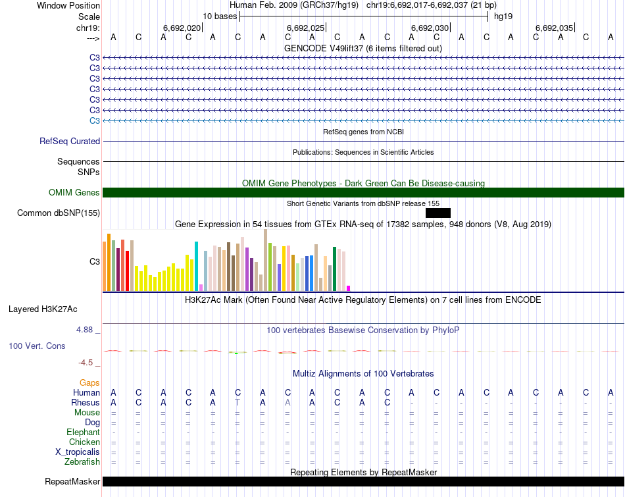Click the 'Human' species label
Image resolution: width=625 pixels, height=497 pixels.
click(86, 393)
